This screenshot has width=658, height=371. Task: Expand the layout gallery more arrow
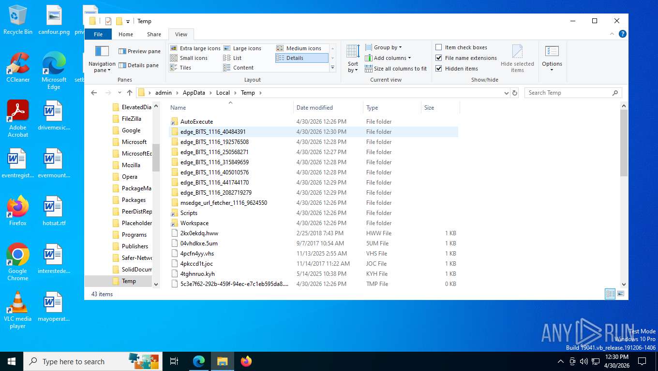coord(332,68)
